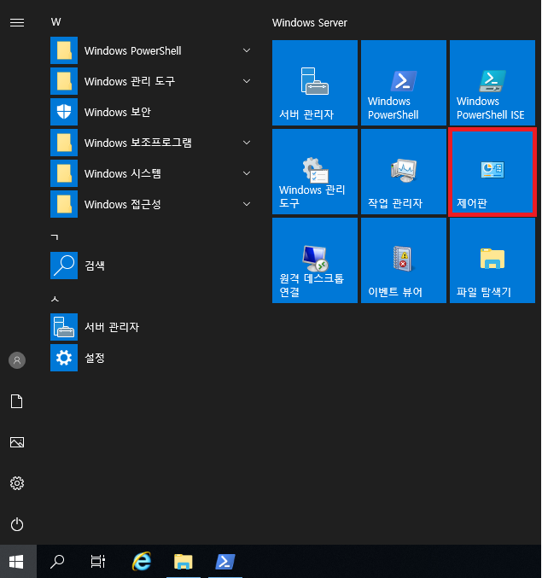Open the Documents icon in the sidebar

click(x=17, y=401)
